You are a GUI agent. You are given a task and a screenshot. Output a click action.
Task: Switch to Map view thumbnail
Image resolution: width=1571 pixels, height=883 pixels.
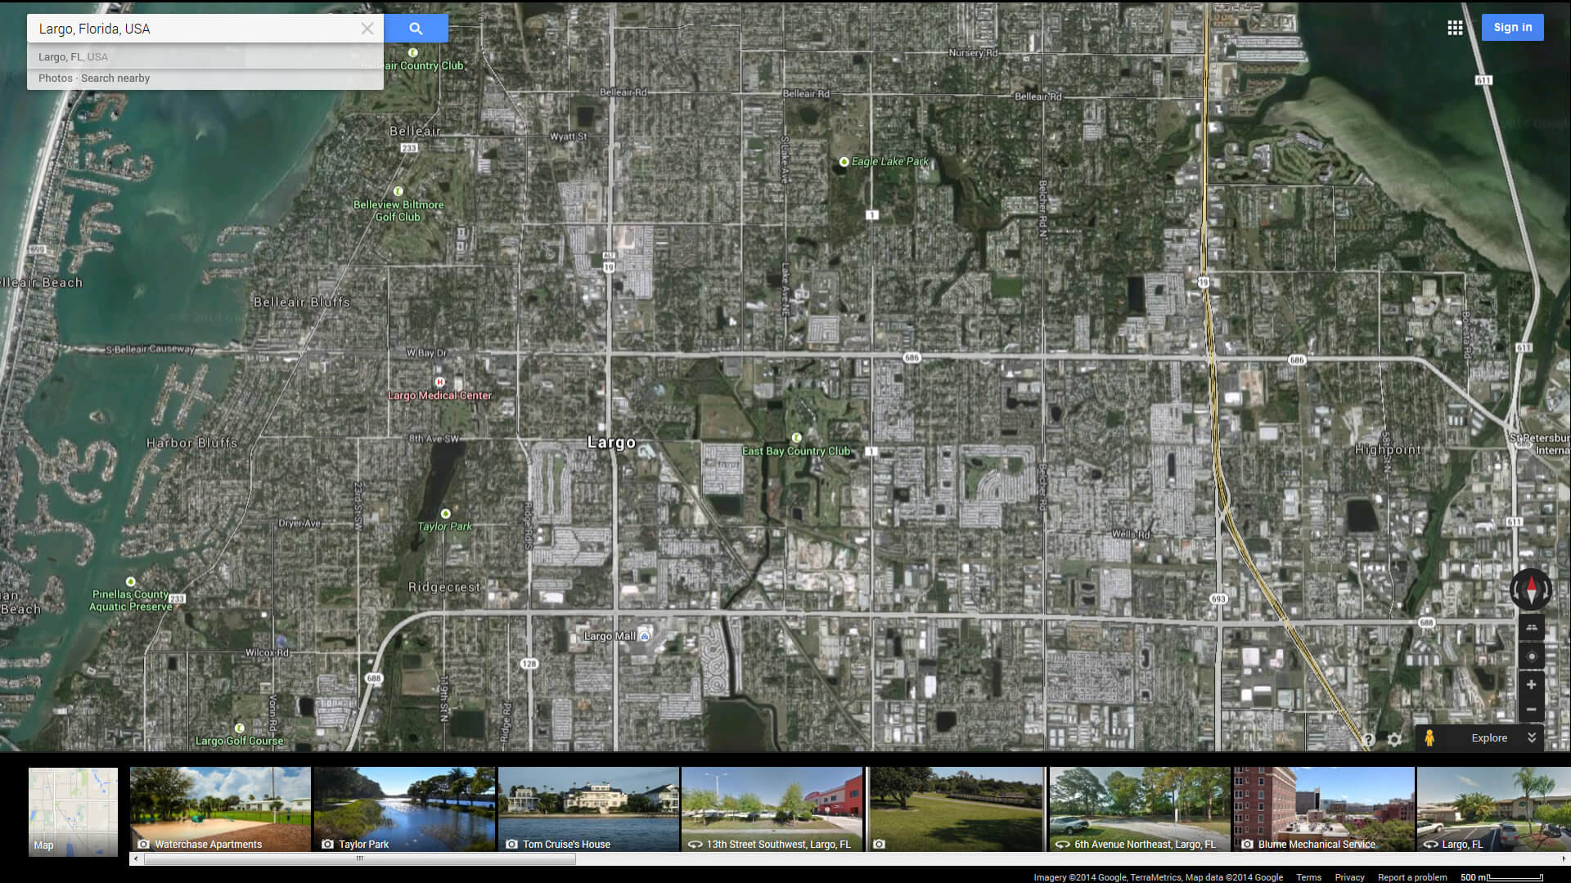(x=73, y=811)
